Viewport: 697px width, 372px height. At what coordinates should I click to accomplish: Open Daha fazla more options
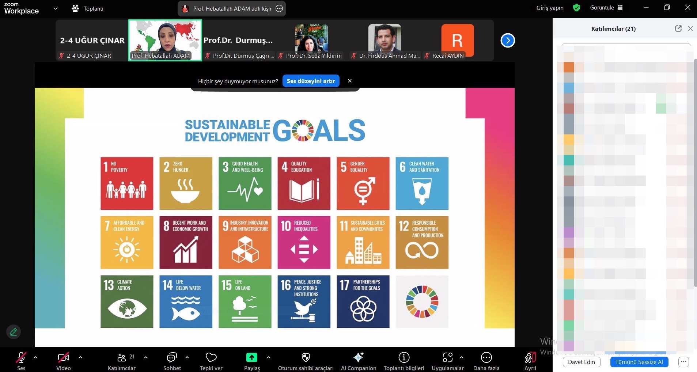pyautogui.click(x=486, y=361)
